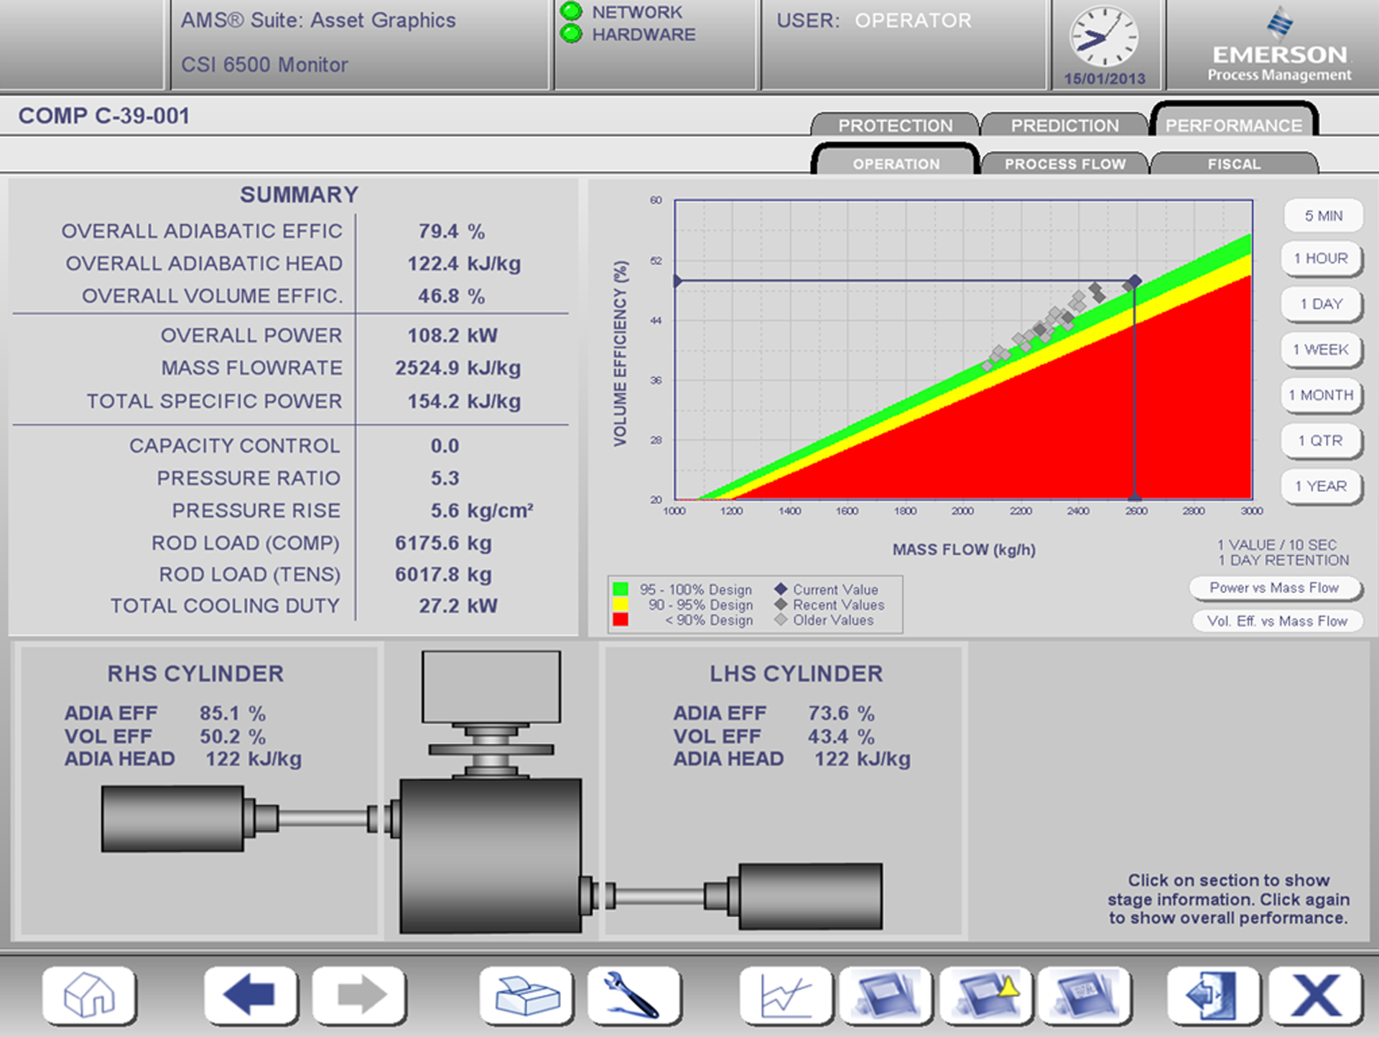Image resolution: width=1379 pixels, height=1037 pixels.
Task: Open the PREDICTION tab
Action: 1064,125
